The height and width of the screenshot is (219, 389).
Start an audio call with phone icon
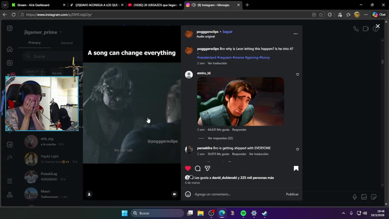tap(356, 29)
